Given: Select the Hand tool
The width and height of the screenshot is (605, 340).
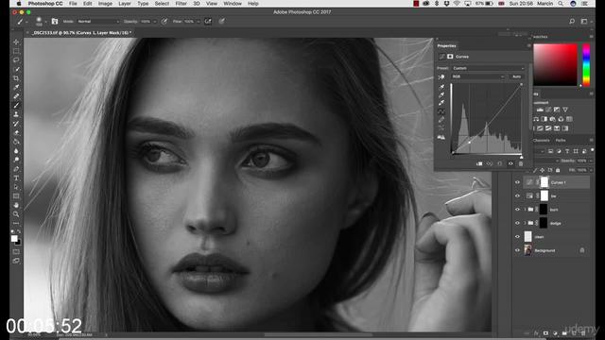Looking at the screenshot, I should point(16,205).
